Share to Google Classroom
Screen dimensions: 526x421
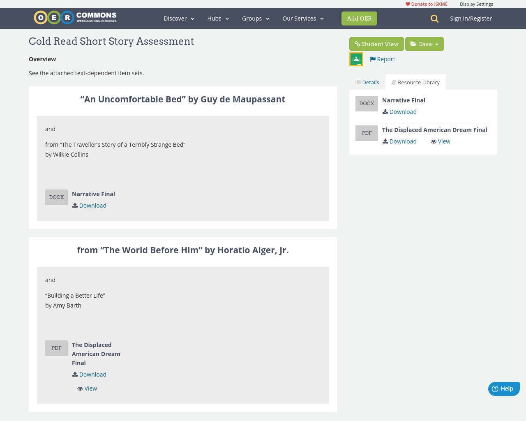[x=356, y=58]
